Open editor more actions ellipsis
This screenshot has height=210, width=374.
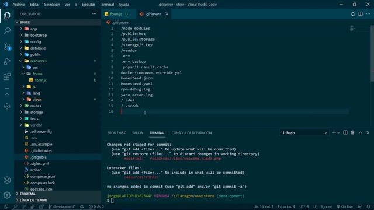pos(368,14)
